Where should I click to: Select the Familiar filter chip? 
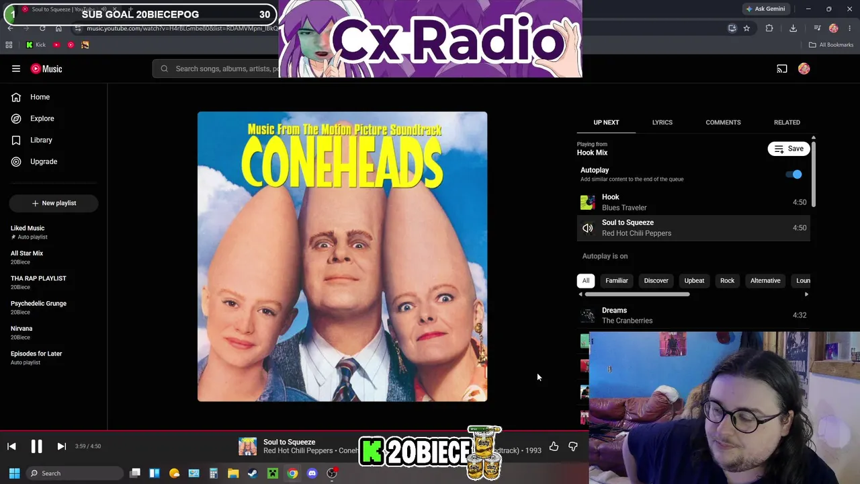(617, 280)
